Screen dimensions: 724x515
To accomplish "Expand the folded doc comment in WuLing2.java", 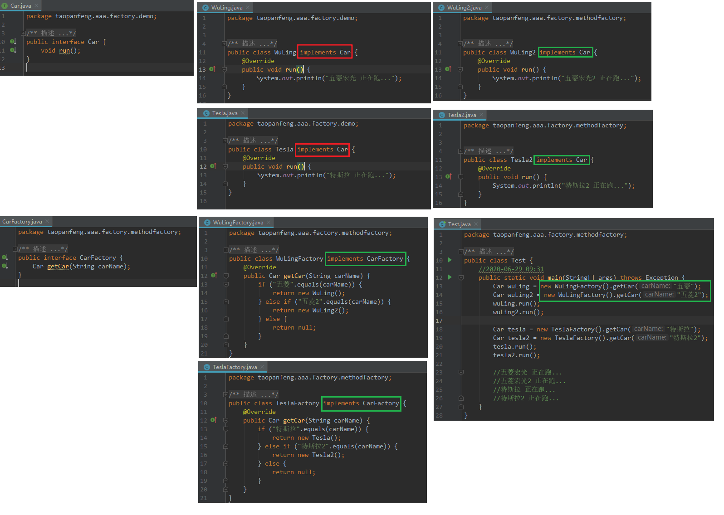I will [460, 44].
